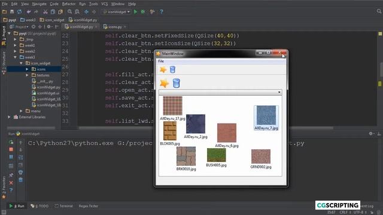The image size is (383, 215).
Task: Select the BUSH005.jpg thumbnail
Action: pyautogui.click(x=216, y=158)
